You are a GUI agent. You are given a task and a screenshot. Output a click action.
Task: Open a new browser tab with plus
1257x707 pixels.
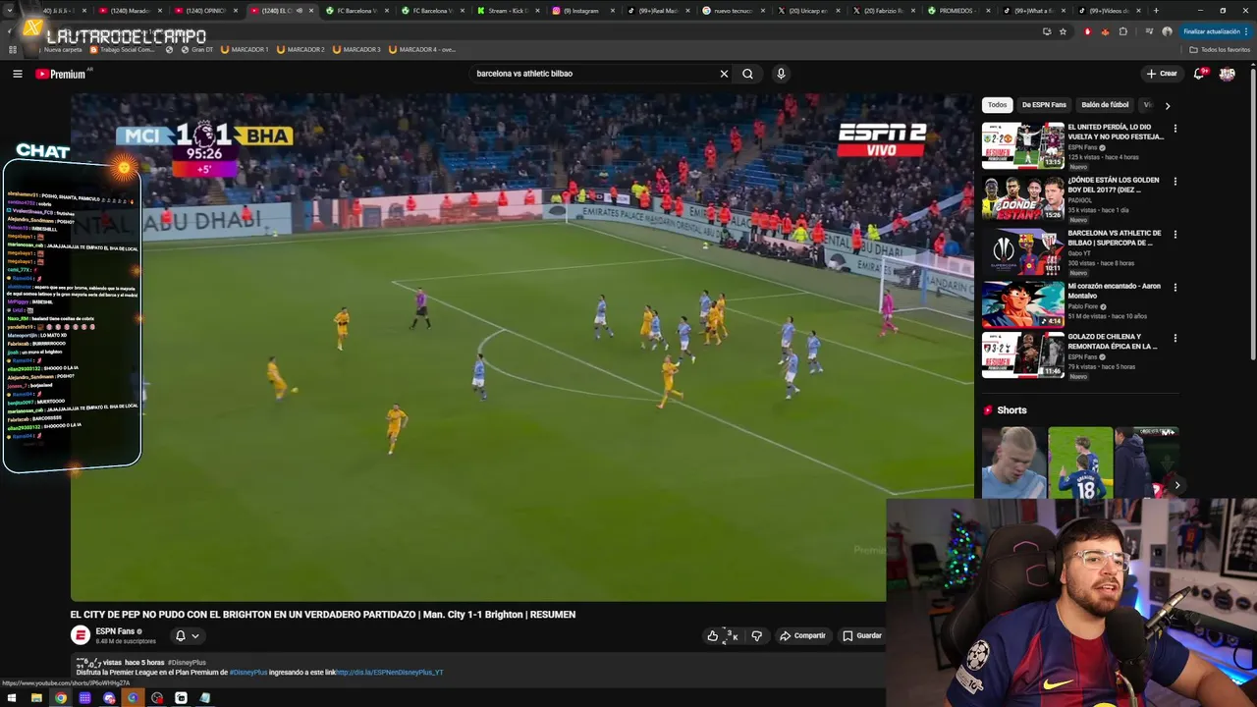tap(1156, 11)
